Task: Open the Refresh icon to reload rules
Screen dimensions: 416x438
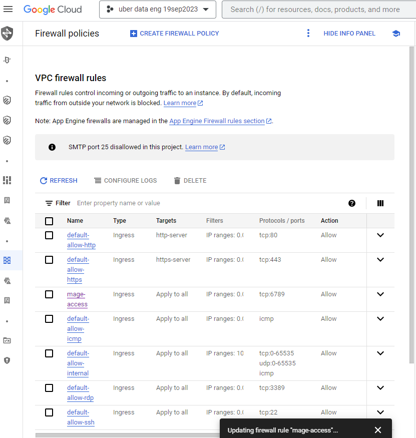Action: pyautogui.click(x=44, y=180)
